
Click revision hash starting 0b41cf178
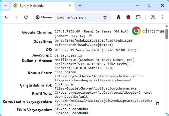tap(95, 41)
